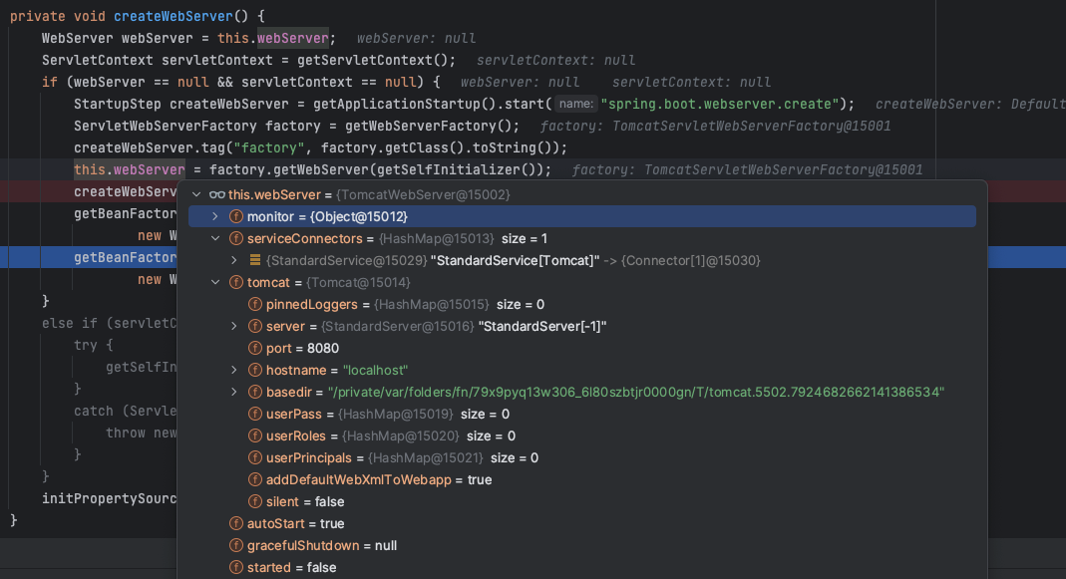Viewport: 1066px width, 579px height.
Task: Click the field icon next to pinnedLoggers
Action: coord(255,305)
